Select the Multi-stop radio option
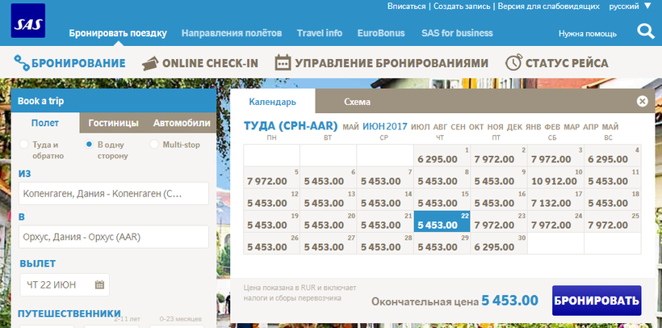The width and height of the screenshot is (662, 328). [x=154, y=145]
